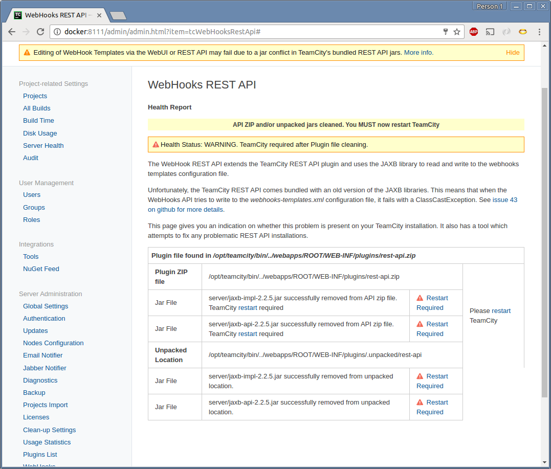Open Usage Statistics page
Image resolution: width=551 pixels, height=469 pixels.
[x=47, y=442]
